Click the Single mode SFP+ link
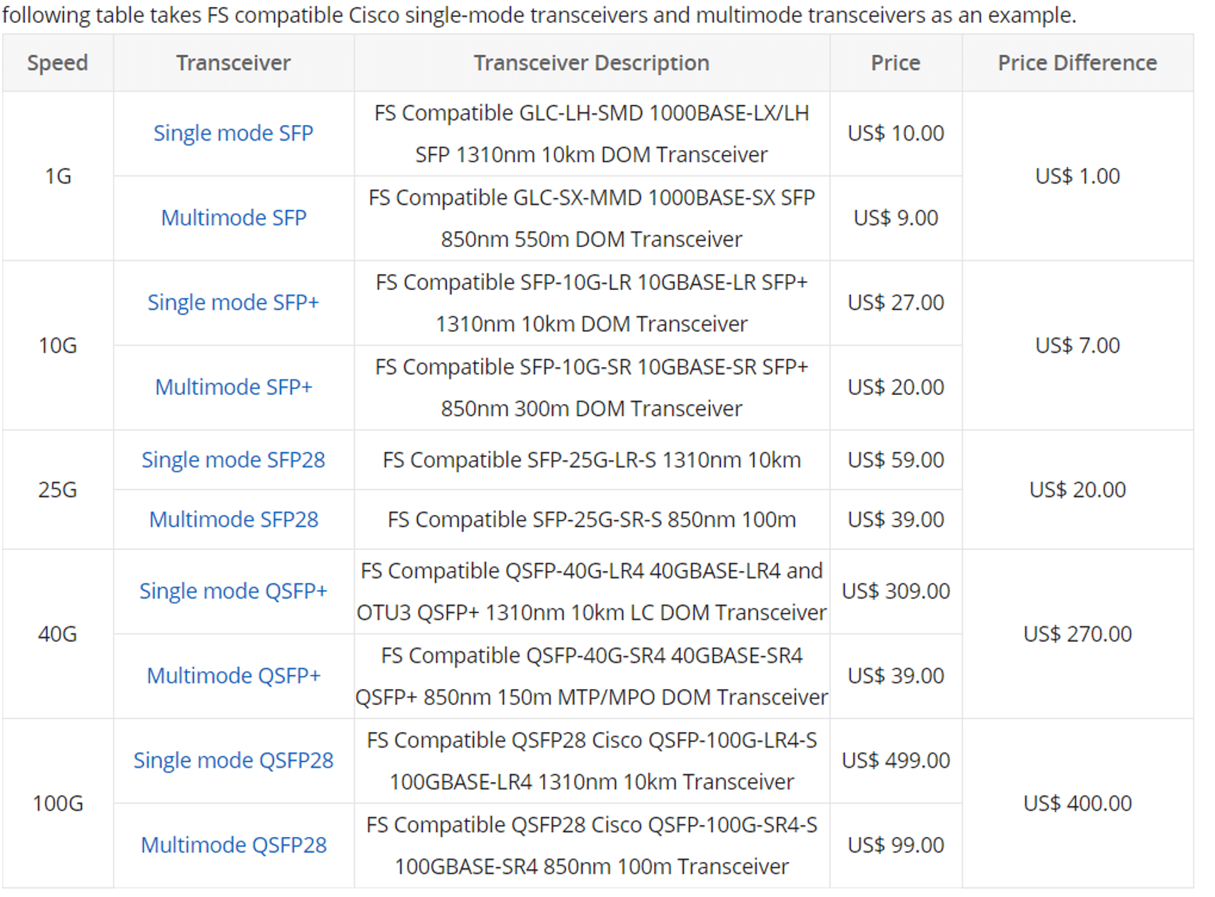Screen dimensions: 1215x897 coord(233,303)
